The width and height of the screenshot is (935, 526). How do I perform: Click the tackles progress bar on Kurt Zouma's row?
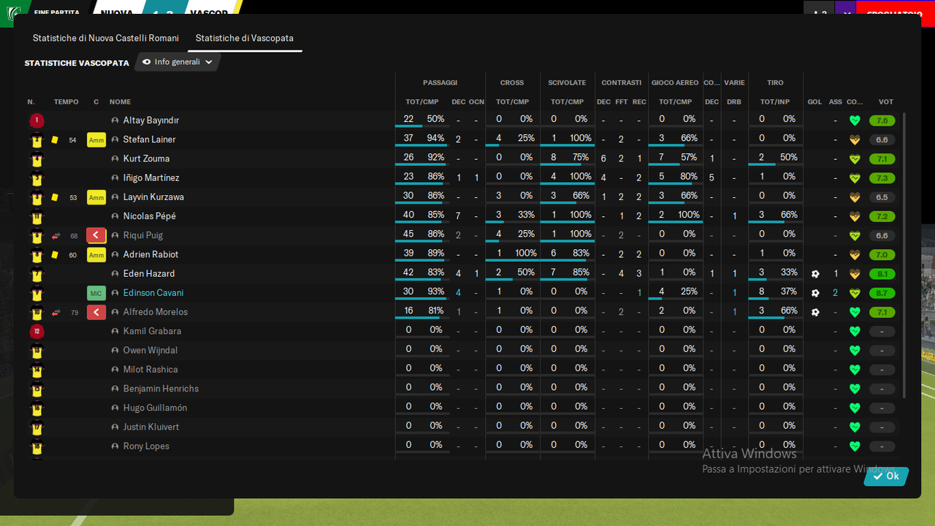(567, 166)
